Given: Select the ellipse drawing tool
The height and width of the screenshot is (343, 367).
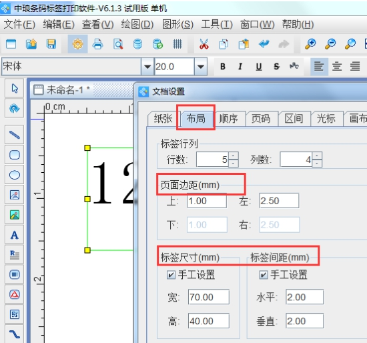Looking at the screenshot, I should click(15, 175).
